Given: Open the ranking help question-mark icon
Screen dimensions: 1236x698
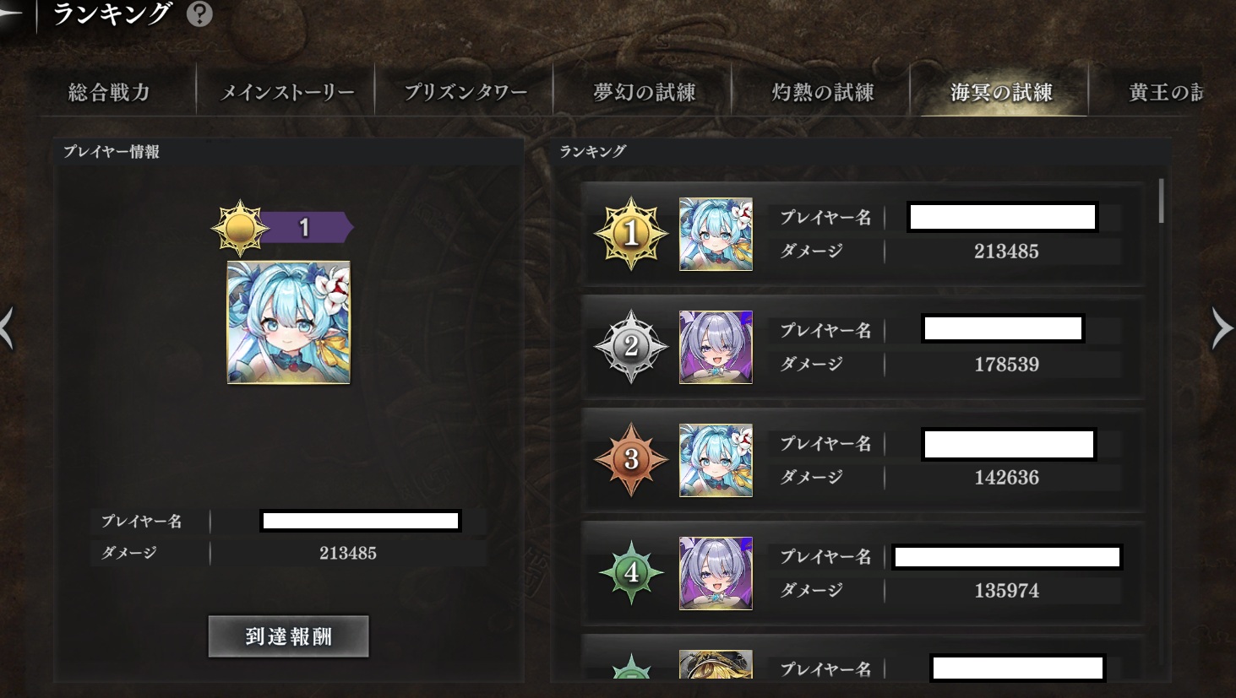Looking at the screenshot, I should pyautogui.click(x=199, y=14).
